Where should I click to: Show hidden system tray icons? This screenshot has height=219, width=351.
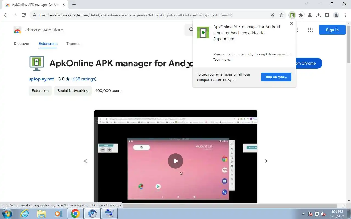[x=303, y=214]
